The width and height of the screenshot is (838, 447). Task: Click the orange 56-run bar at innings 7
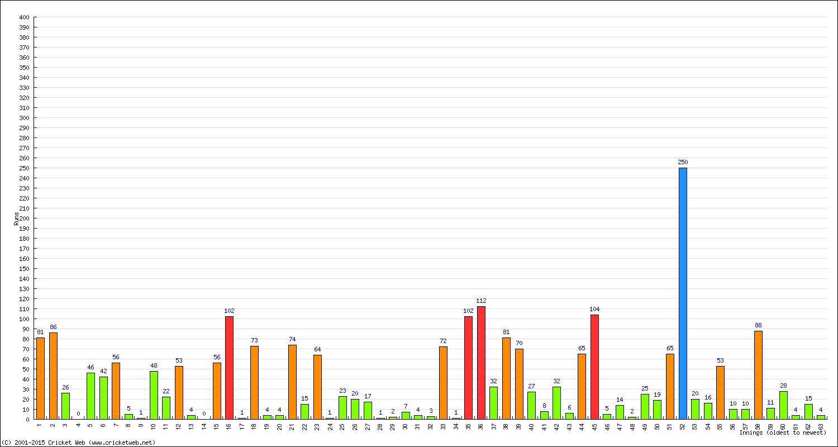tap(116, 391)
